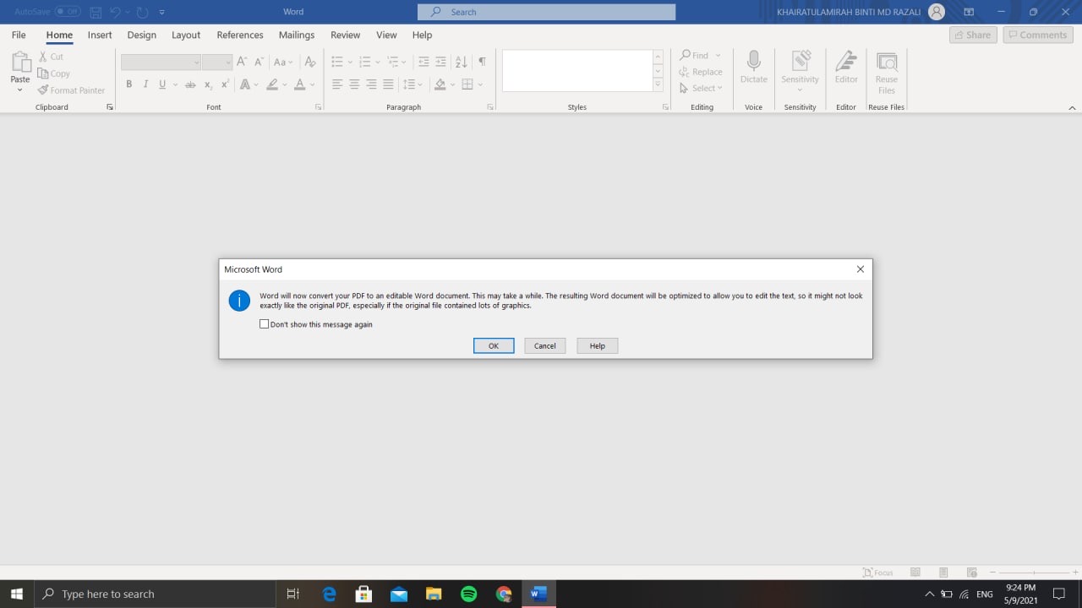Click the Italic formatting icon
Image resolution: width=1082 pixels, height=608 pixels.
coord(145,84)
